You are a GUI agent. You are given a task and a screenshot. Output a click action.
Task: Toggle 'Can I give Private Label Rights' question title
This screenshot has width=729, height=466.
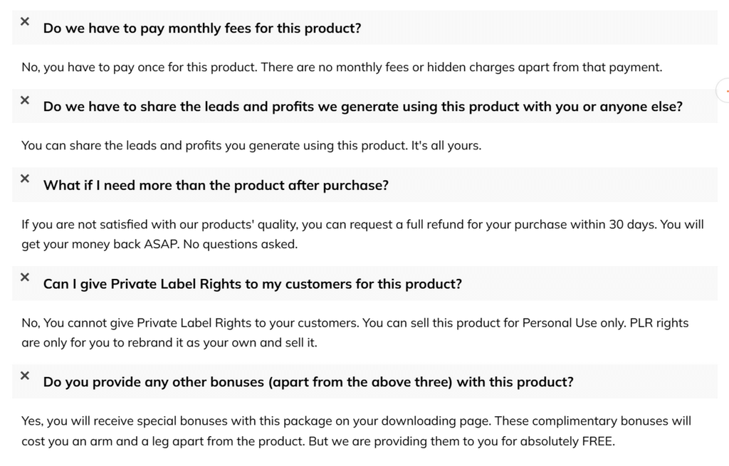coord(252,284)
